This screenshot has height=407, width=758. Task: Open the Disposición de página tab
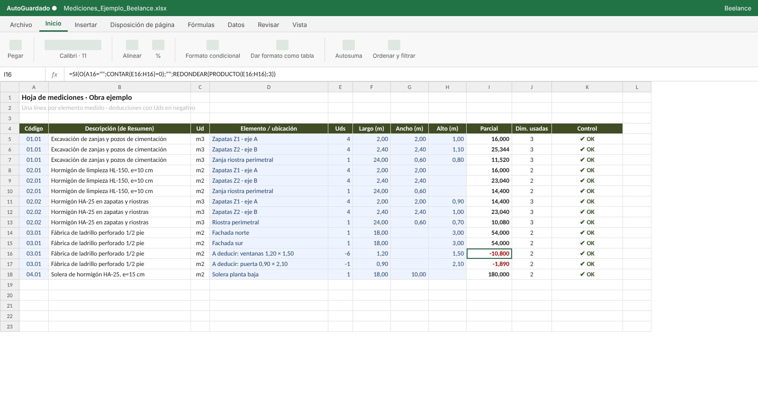tap(142, 25)
